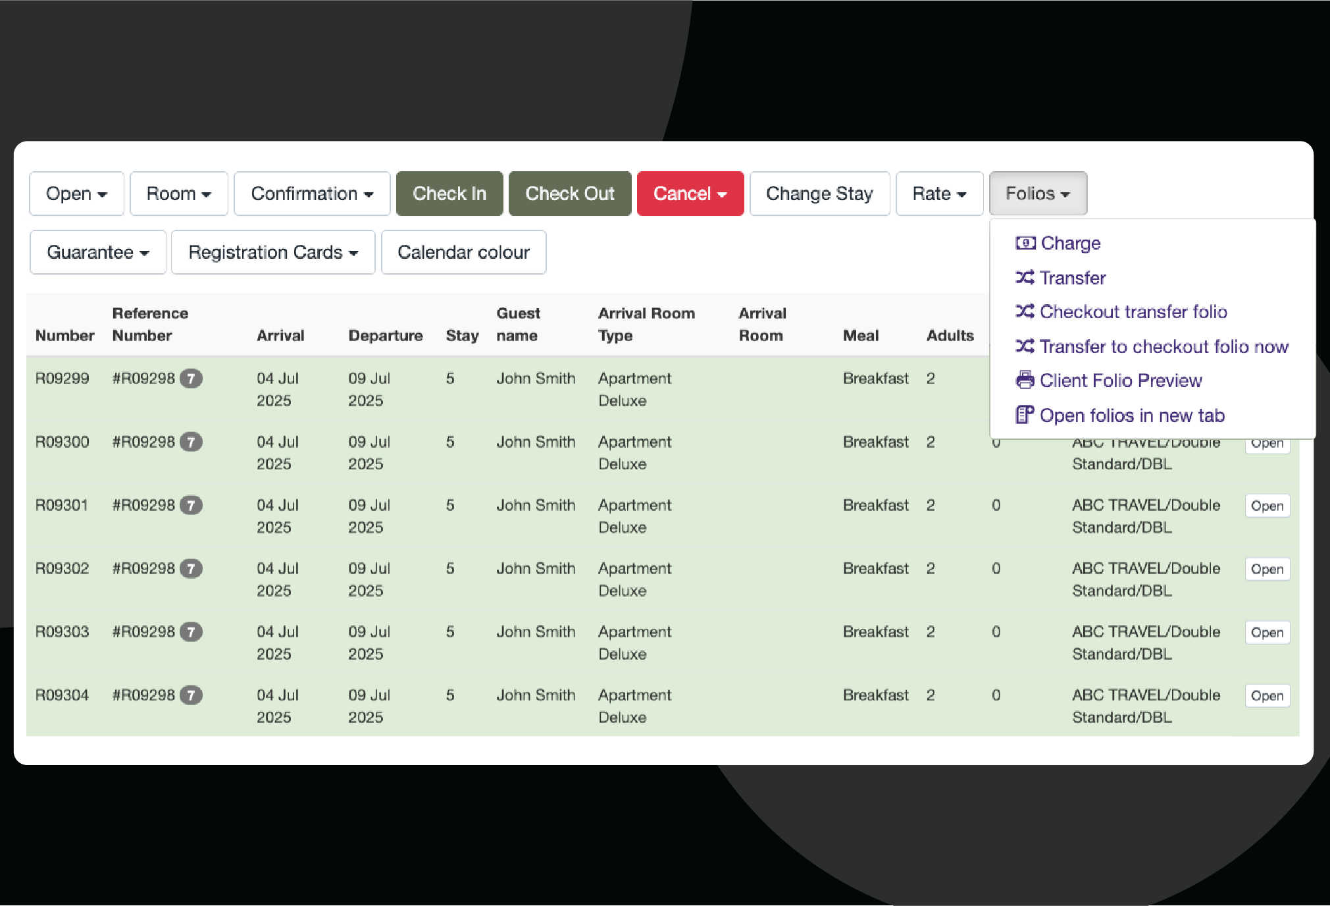Image resolution: width=1330 pixels, height=906 pixels.
Task: Click the printer icon for Client Folio Preview
Action: tap(1025, 380)
